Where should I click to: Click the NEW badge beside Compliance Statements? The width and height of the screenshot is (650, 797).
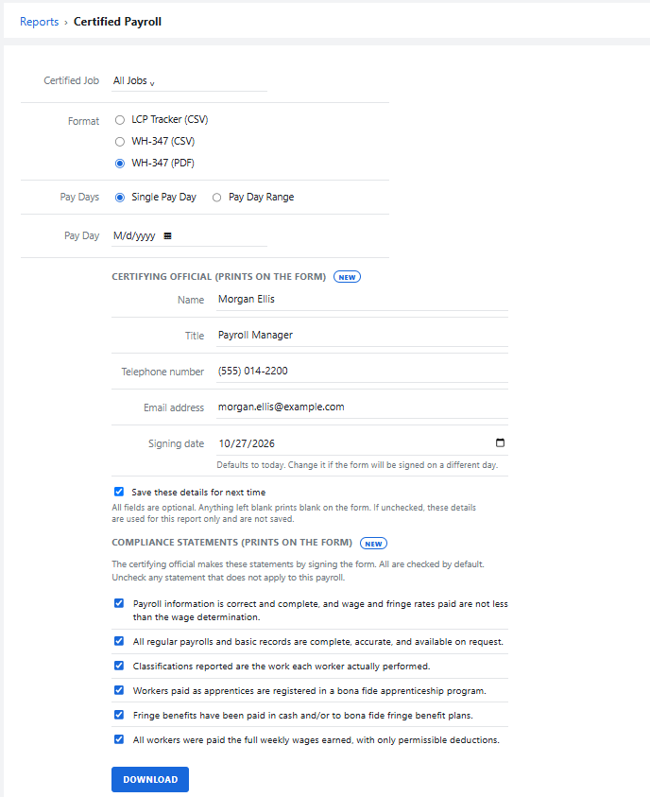click(373, 544)
